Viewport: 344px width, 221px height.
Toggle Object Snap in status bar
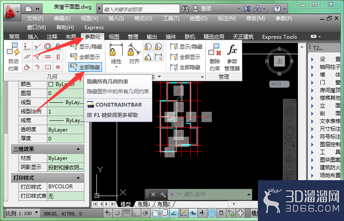(155, 213)
